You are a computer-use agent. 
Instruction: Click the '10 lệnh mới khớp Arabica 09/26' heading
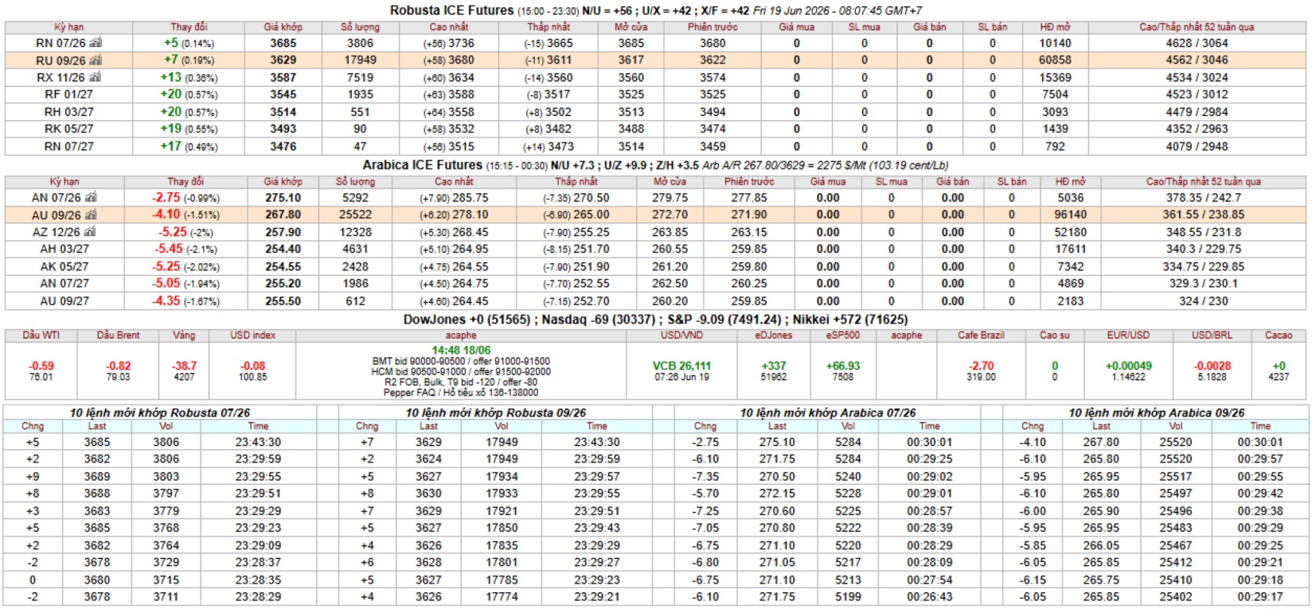coord(1157,413)
